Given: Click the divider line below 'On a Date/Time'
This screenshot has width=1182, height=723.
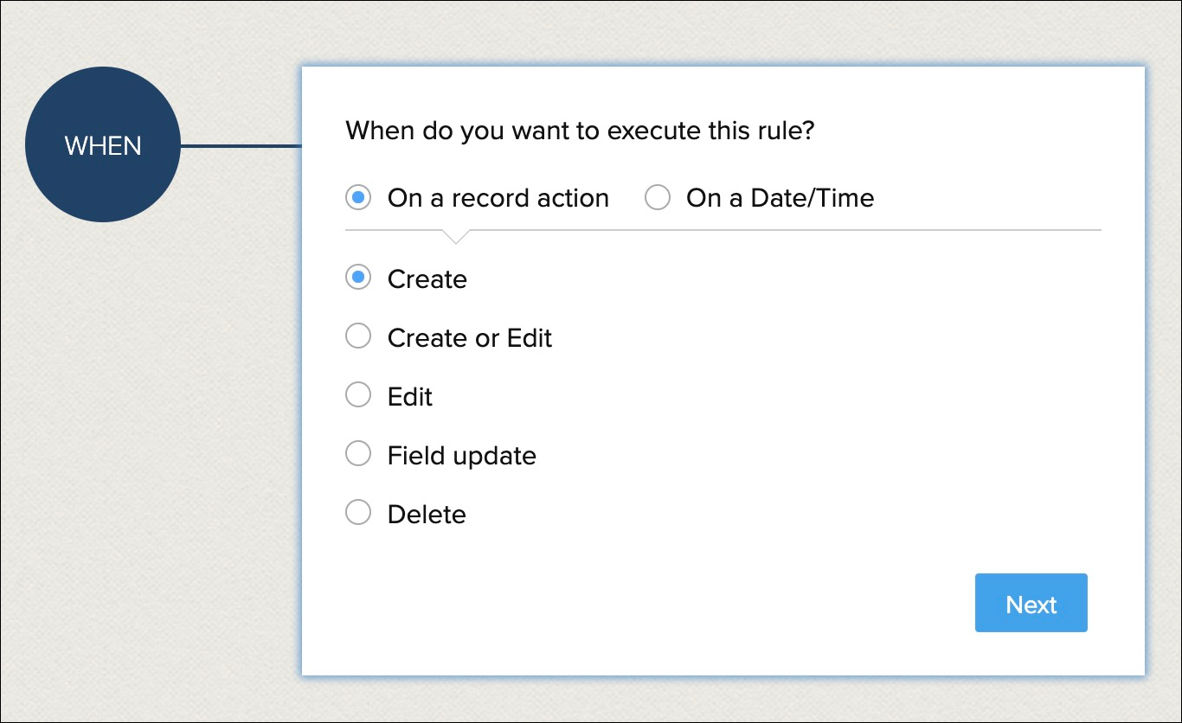Looking at the screenshot, I should pos(779,230).
